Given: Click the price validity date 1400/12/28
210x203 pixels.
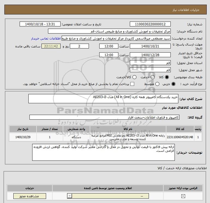Looking at the screenshot, I should (x=150, y=55).
